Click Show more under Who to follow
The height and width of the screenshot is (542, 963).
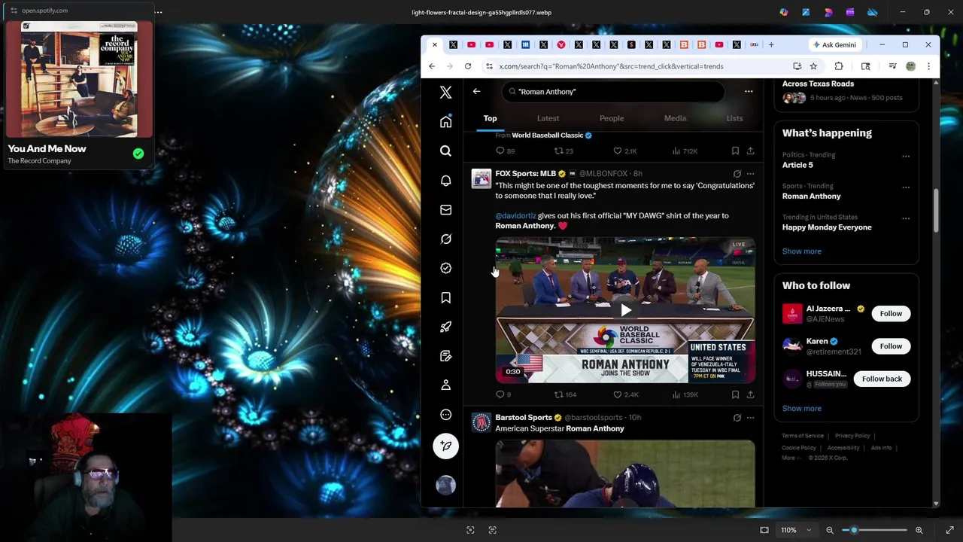(801, 409)
